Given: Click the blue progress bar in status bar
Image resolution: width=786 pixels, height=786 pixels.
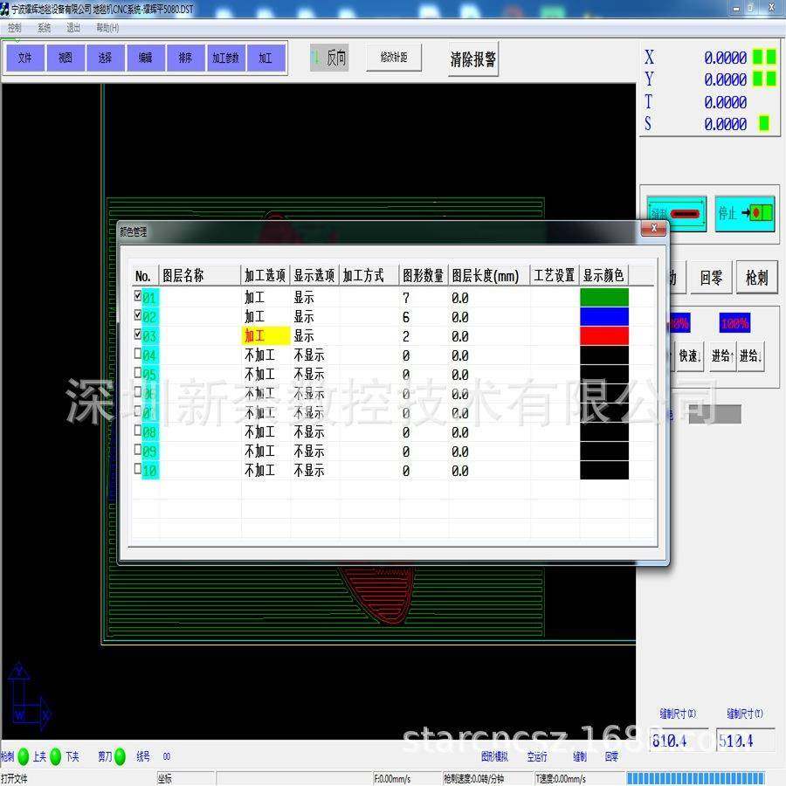Looking at the screenshot, I should pyautogui.click(x=696, y=778).
